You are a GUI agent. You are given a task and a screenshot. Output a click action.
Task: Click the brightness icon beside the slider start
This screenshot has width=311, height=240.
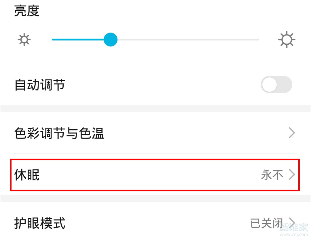click(x=24, y=39)
